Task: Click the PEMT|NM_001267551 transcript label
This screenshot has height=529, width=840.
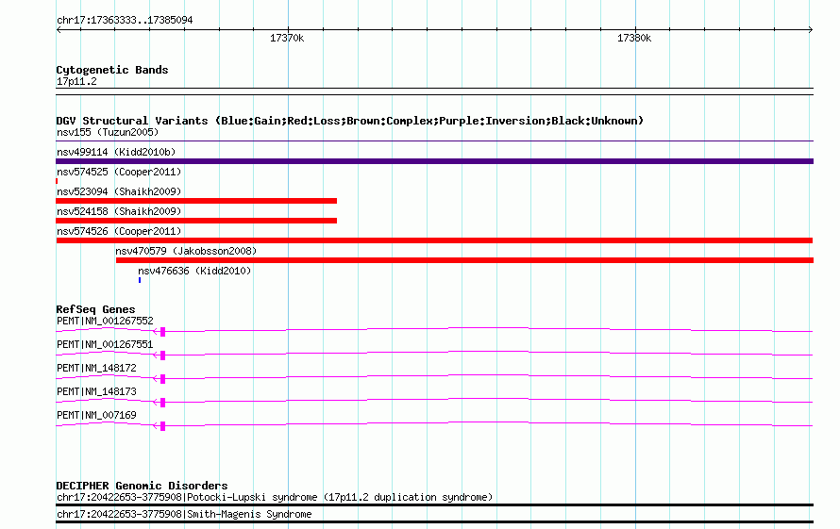Action: pyautogui.click(x=105, y=344)
